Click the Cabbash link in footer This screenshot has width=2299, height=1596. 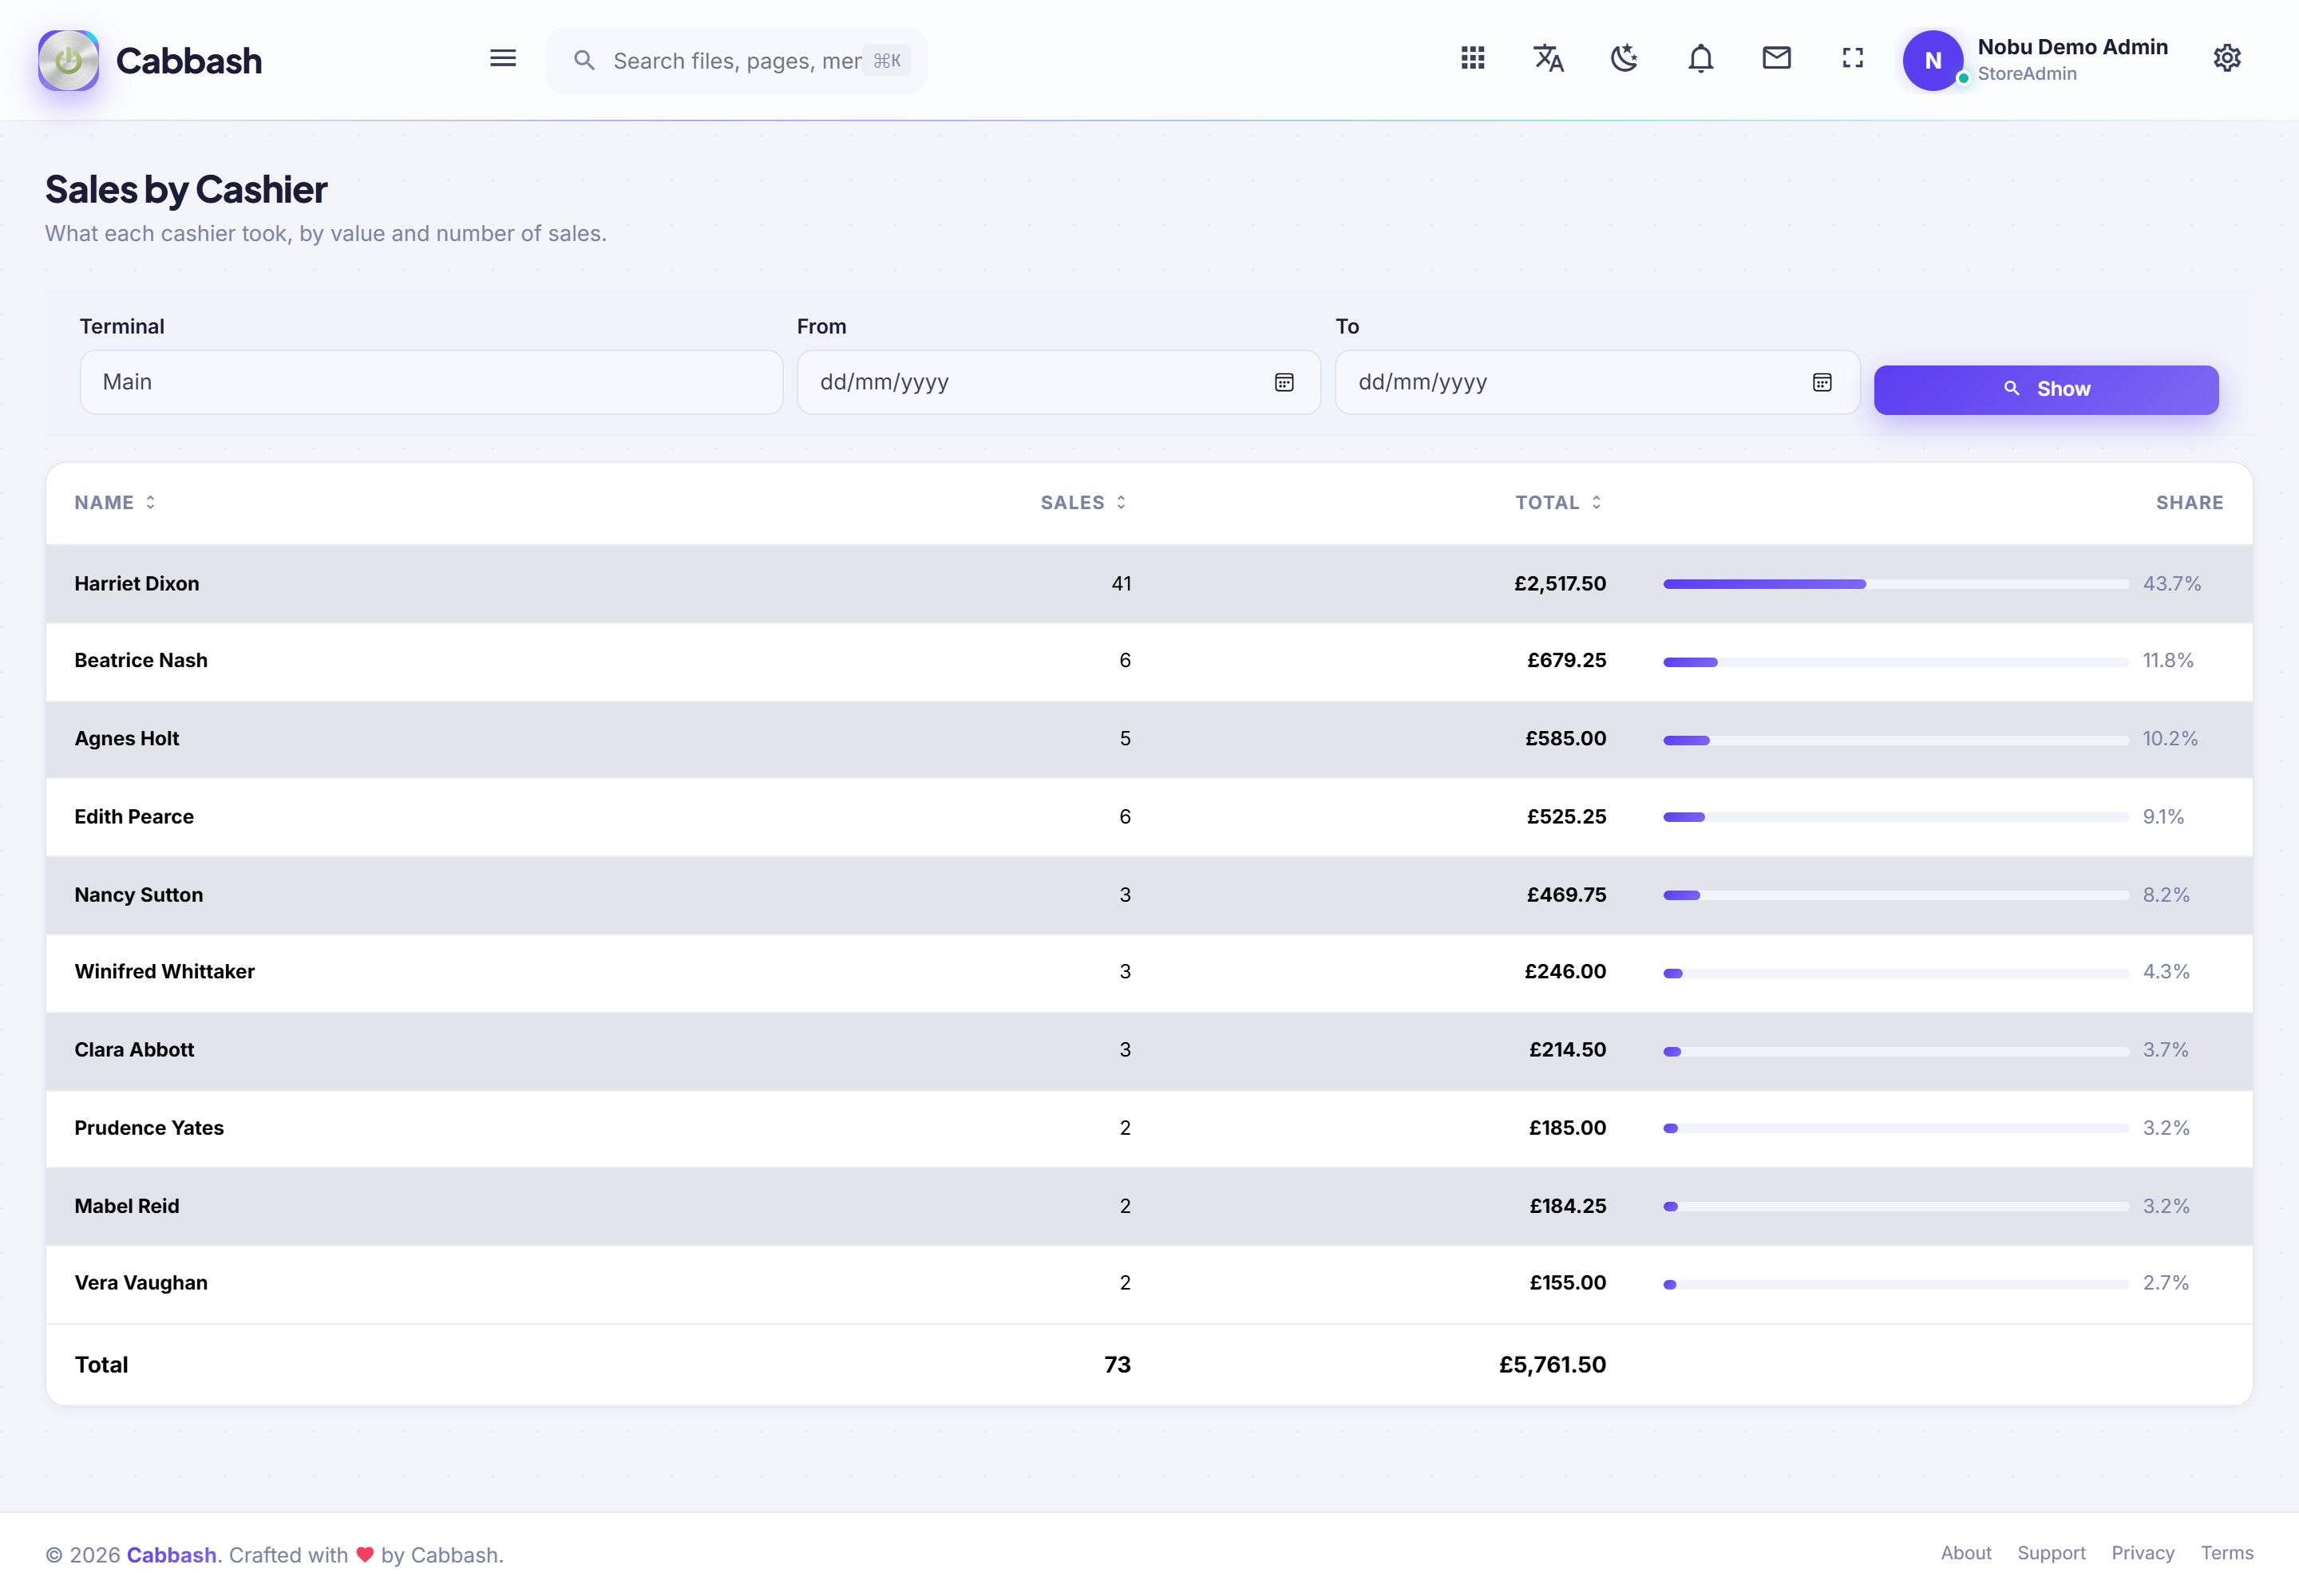(171, 1555)
